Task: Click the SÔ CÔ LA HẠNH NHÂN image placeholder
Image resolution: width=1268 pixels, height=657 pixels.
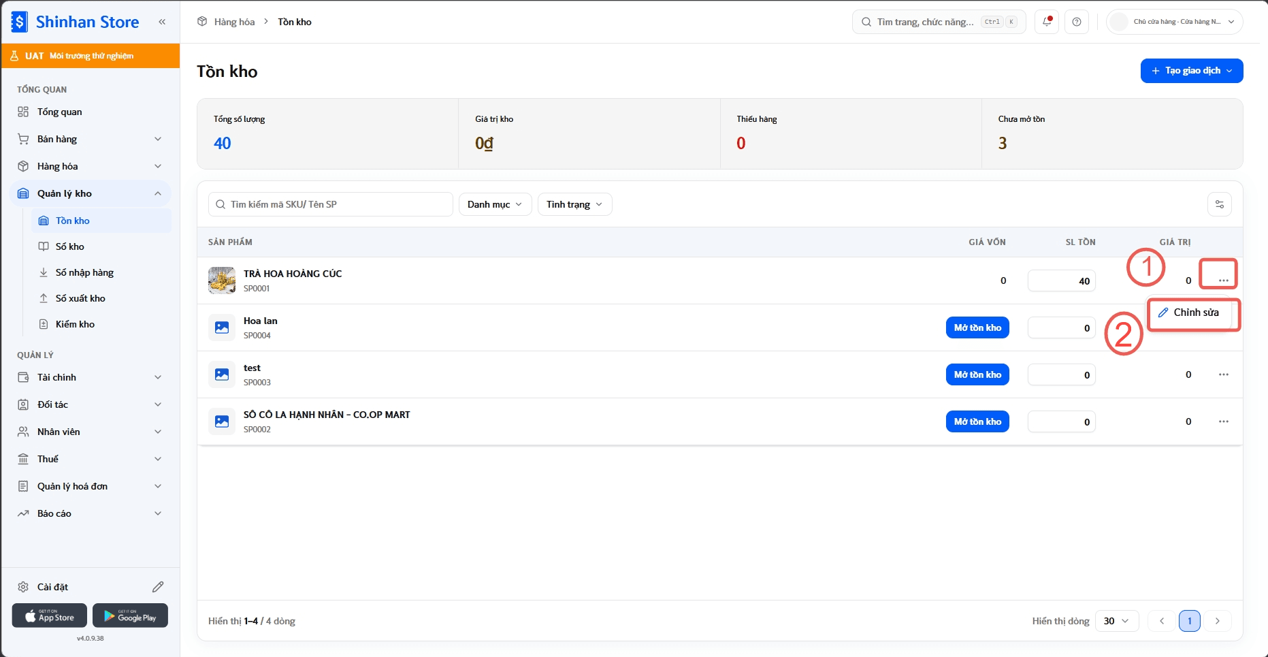Action: tap(222, 421)
